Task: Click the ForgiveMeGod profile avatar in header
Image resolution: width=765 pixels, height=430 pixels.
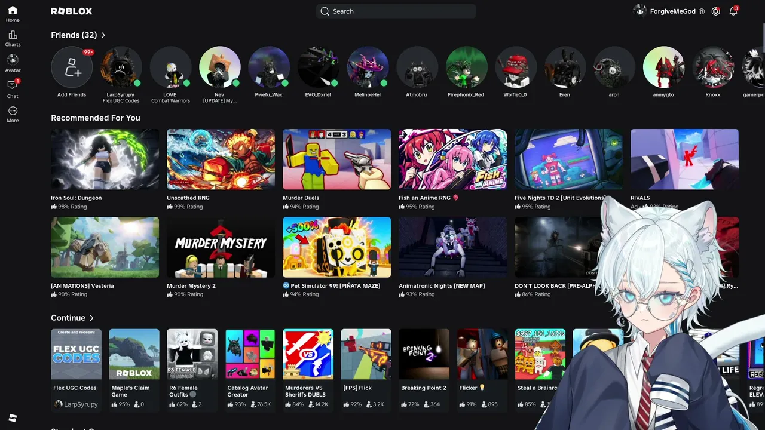Action: tap(640, 11)
